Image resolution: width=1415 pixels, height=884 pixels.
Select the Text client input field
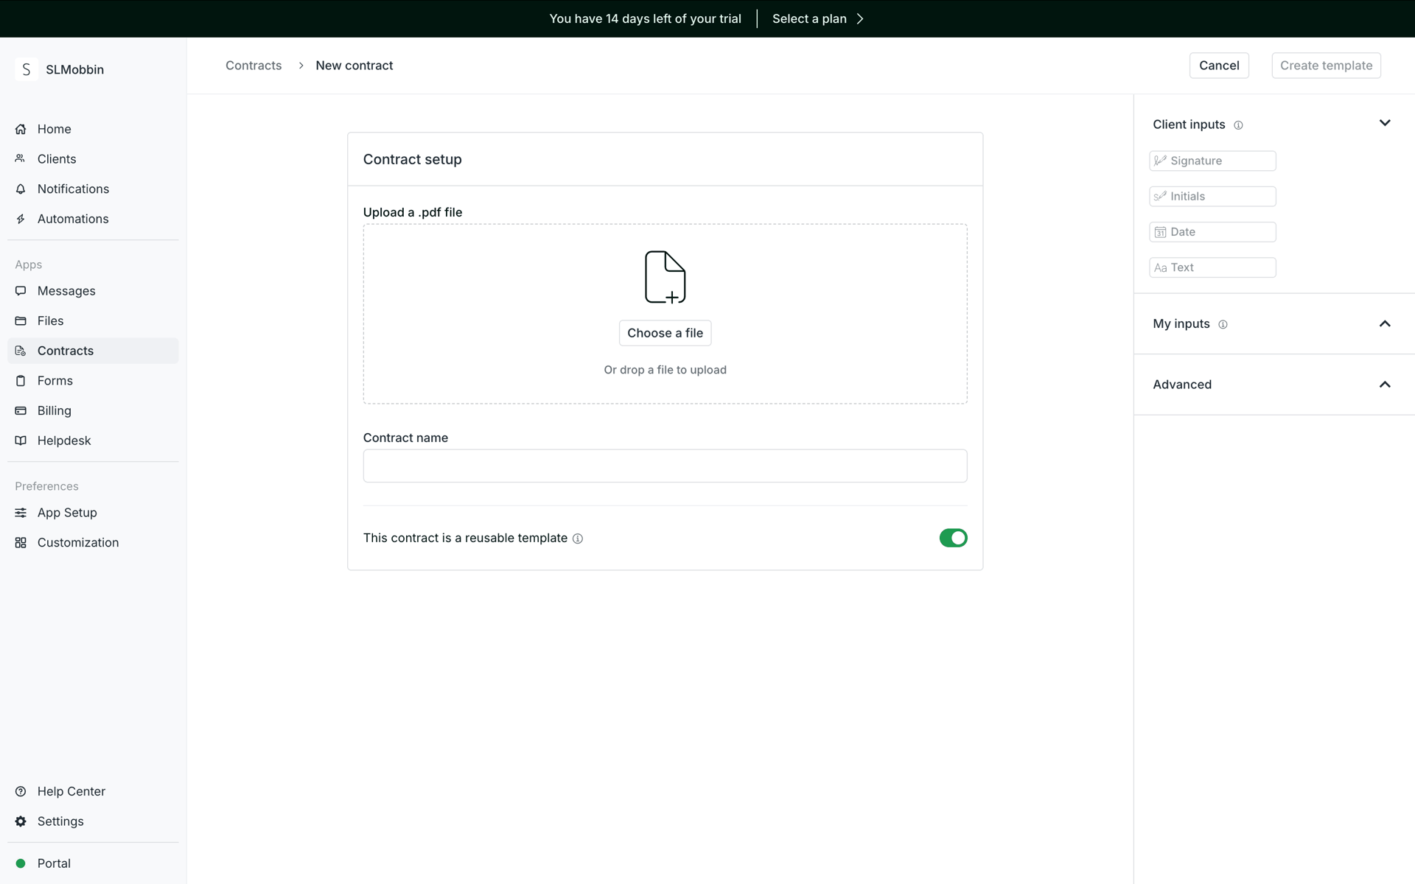1212,267
